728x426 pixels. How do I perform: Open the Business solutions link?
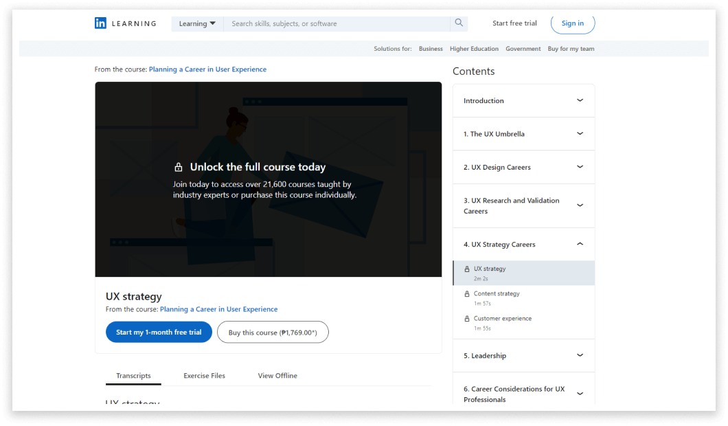point(431,49)
